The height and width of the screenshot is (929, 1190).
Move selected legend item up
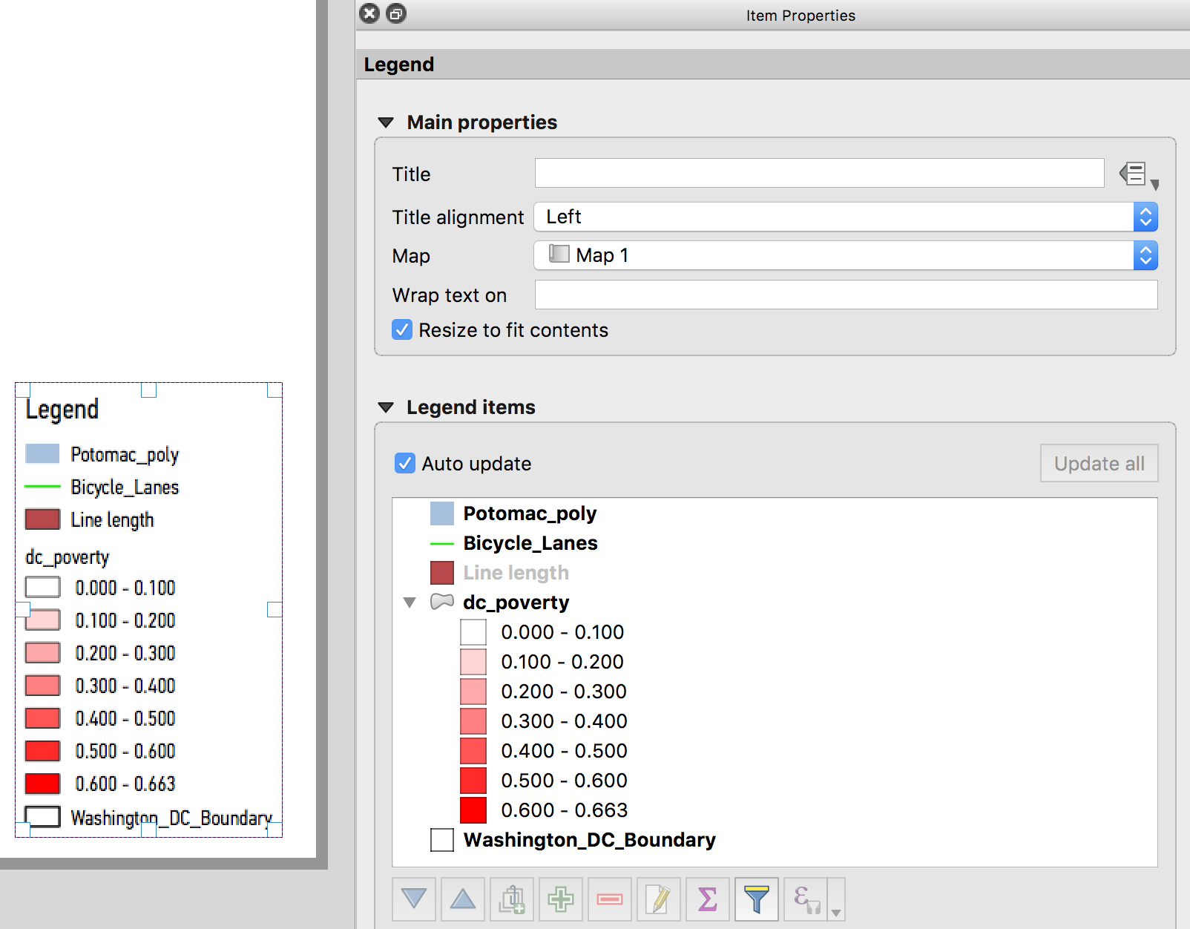(463, 899)
